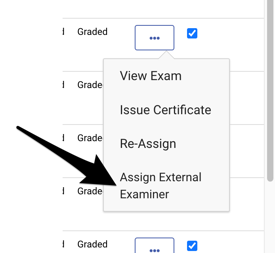Click the Graded status in the first row
This screenshot has width=275, height=253.
click(92, 32)
